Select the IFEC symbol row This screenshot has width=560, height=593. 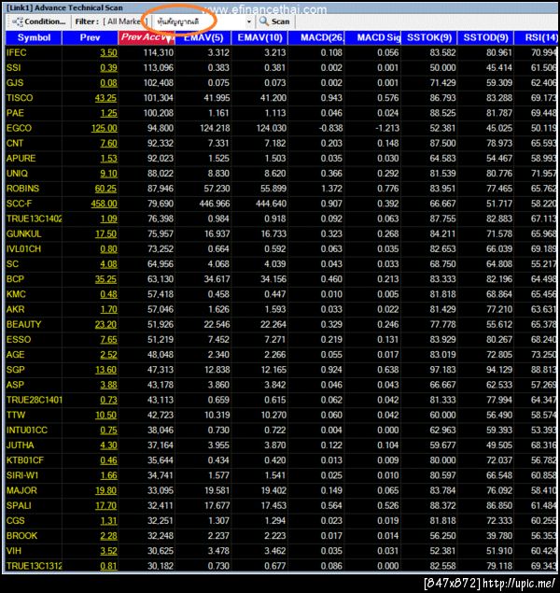(x=281, y=52)
